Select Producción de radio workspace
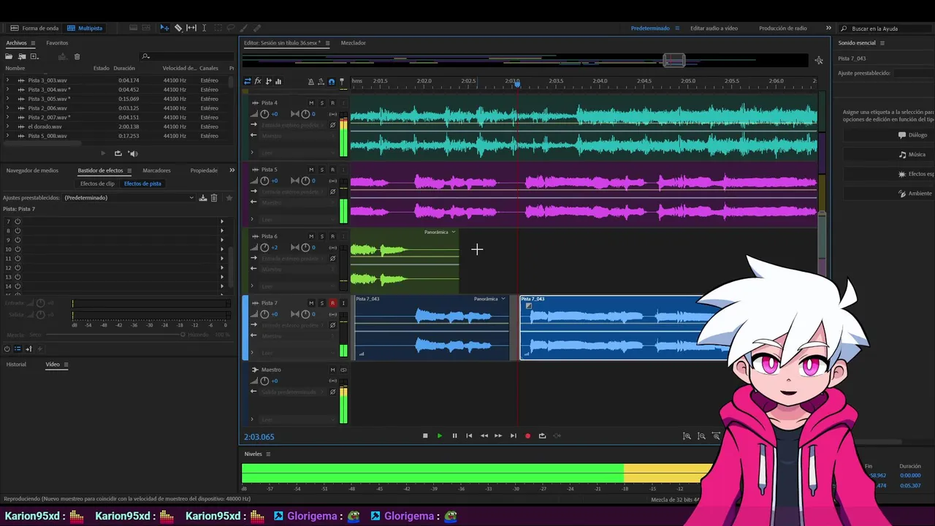Screen dimensions: 935x526 783,28
